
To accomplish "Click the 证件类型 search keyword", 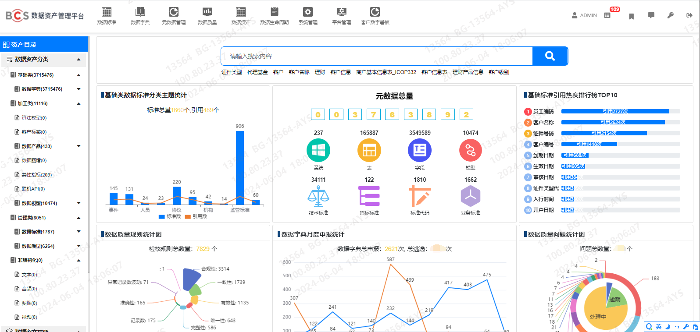I will click(x=232, y=72).
